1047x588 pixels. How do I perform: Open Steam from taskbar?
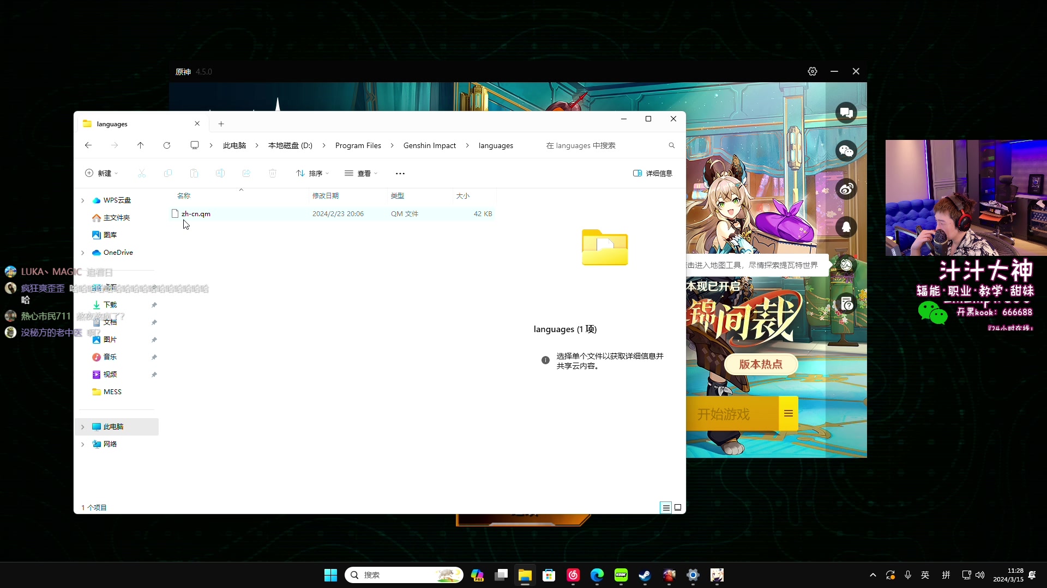tap(645, 575)
